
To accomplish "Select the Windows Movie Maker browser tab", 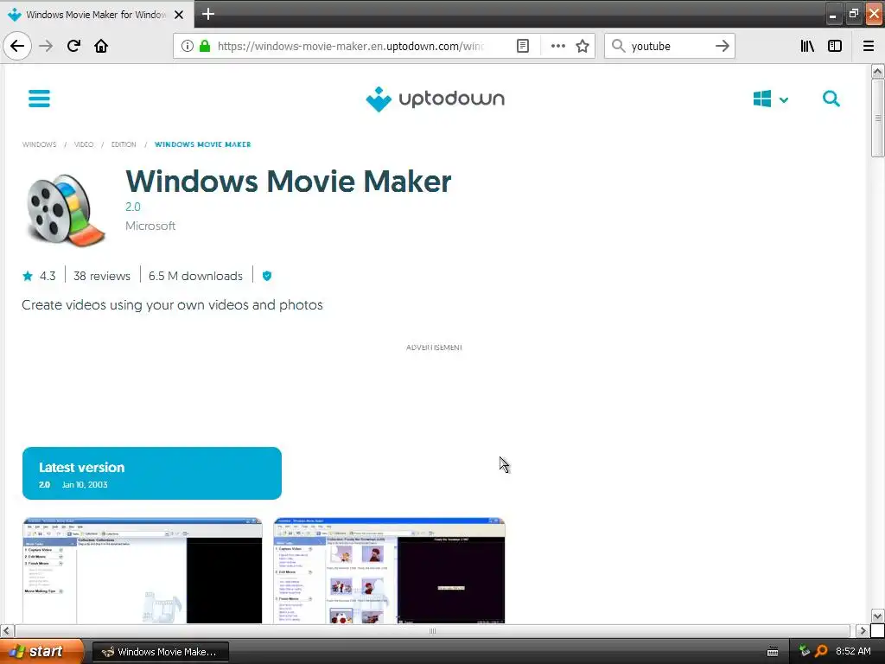I will tap(97, 15).
